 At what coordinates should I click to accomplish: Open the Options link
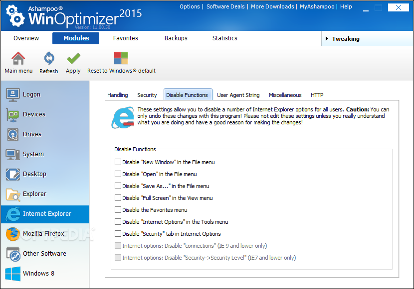click(x=190, y=6)
